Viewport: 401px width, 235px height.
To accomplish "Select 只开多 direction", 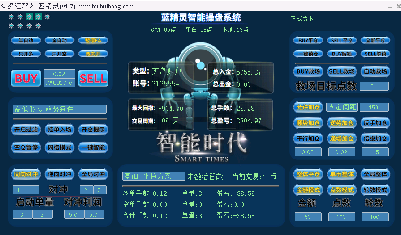I will click(x=26, y=54).
